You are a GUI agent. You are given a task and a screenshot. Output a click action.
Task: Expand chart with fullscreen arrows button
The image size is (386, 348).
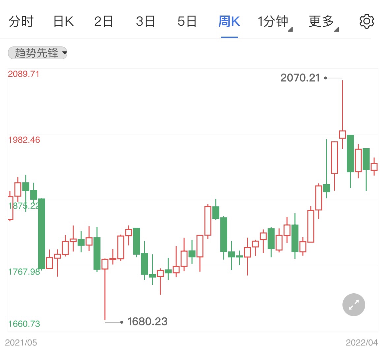(354, 304)
